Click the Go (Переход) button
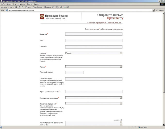Viewport: 165px width, 129px height. pos(160,10)
